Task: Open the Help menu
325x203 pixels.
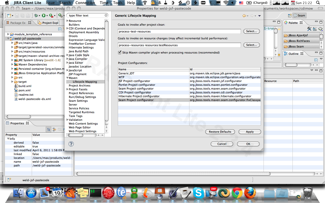Action: tap(131, 3)
